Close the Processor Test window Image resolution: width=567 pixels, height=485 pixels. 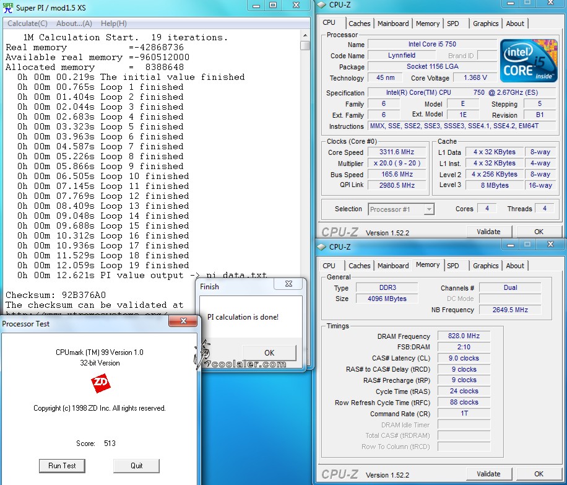[183, 321]
